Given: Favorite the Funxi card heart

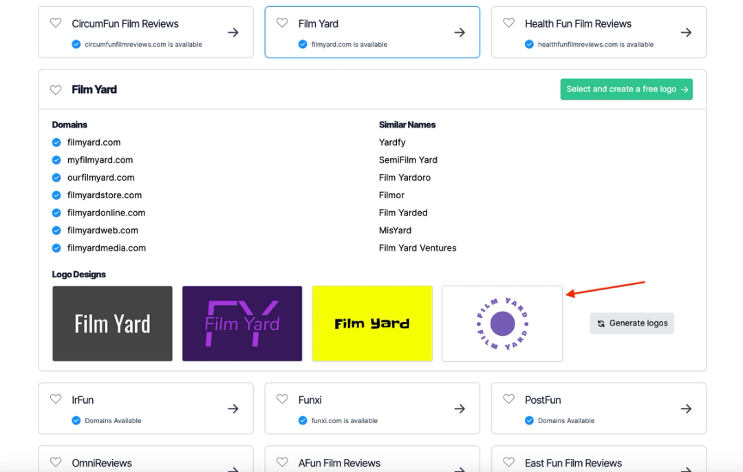Looking at the screenshot, I should 283,399.
